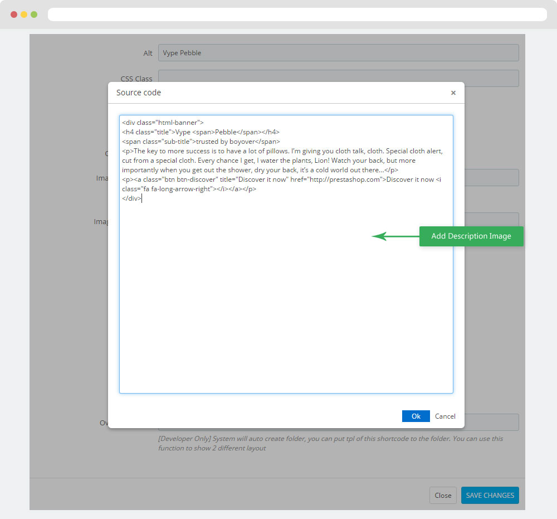Click the Close button beside Save Changes
This screenshot has height=519, width=557.
click(x=443, y=495)
